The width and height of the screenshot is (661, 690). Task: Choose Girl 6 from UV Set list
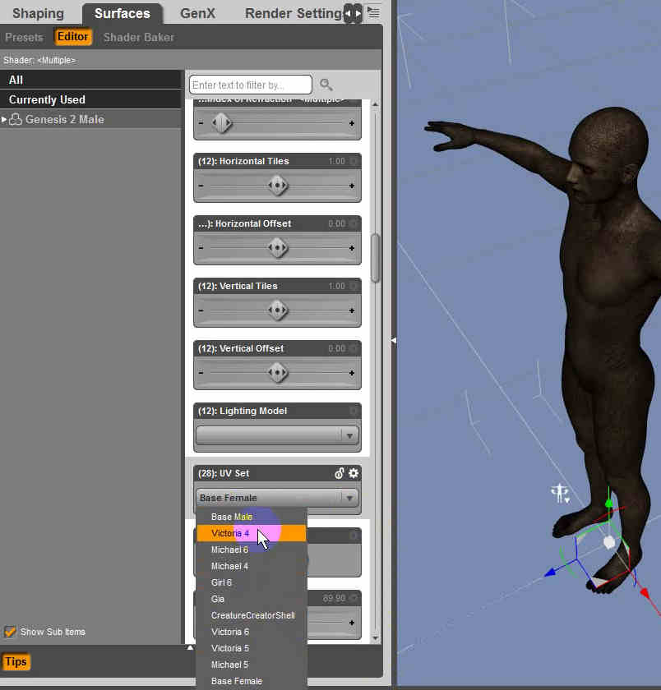[251, 582]
